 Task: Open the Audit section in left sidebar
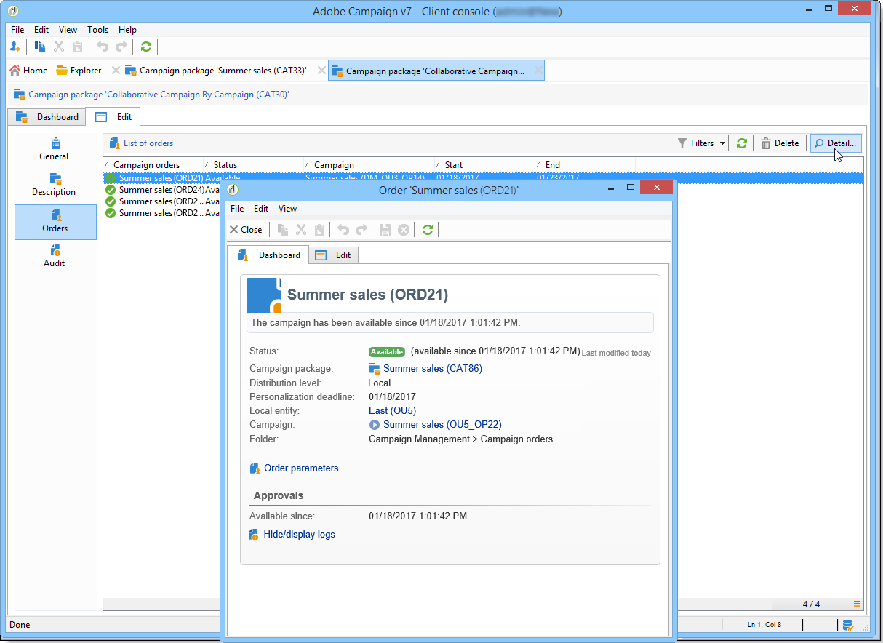(55, 257)
